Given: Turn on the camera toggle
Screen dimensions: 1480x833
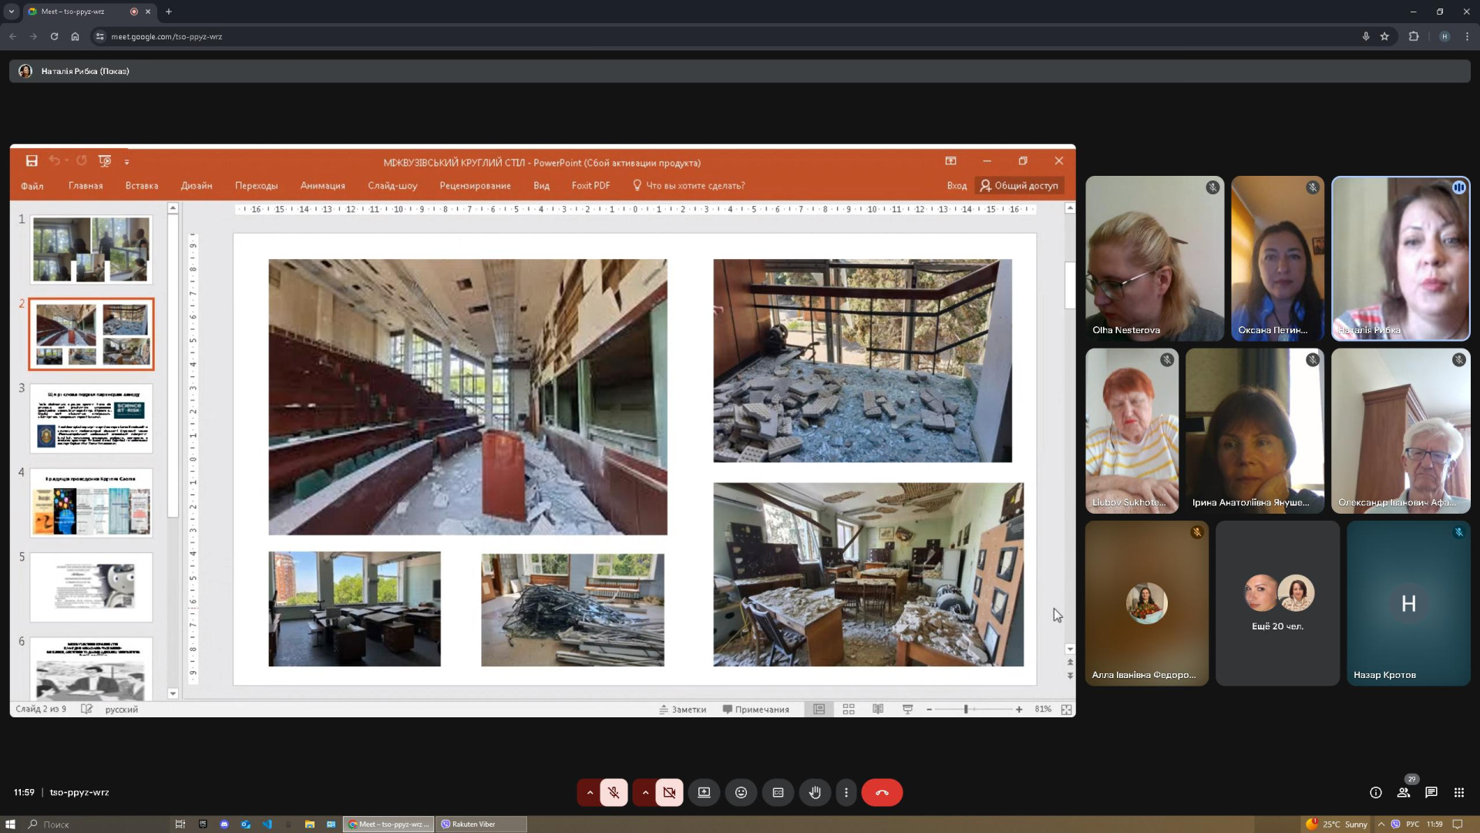Looking at the screenshot, I should coord(669,792).
